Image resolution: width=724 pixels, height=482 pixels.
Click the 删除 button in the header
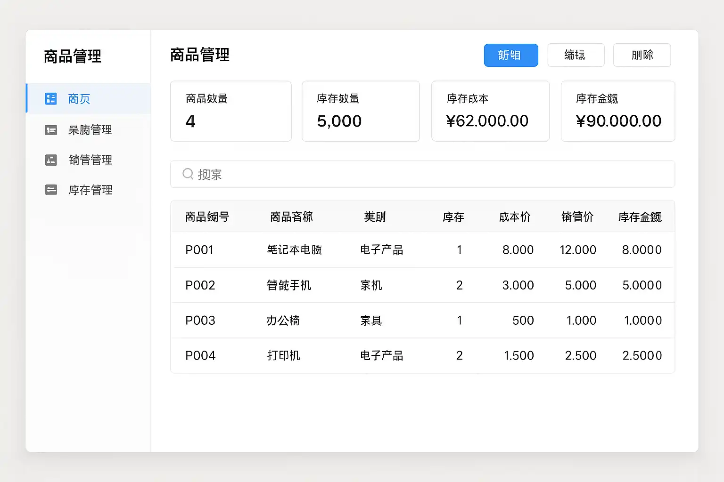tap(642, 55)
